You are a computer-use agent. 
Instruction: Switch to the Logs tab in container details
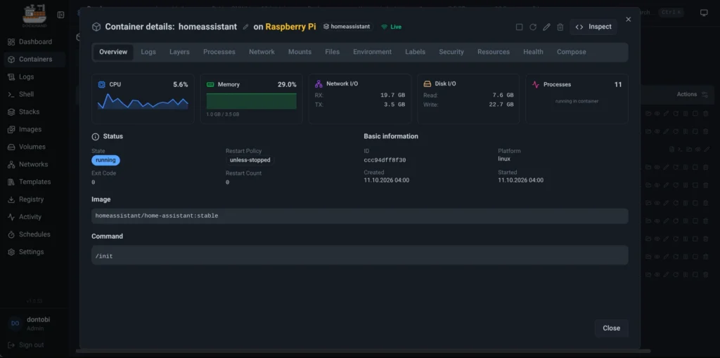[x=148, y=52]
